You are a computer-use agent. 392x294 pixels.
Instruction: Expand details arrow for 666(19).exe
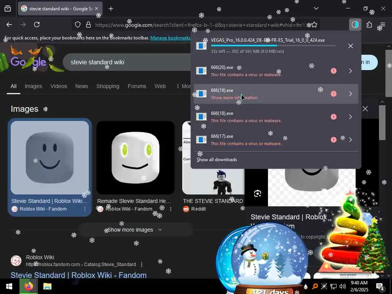coord(351,94)
